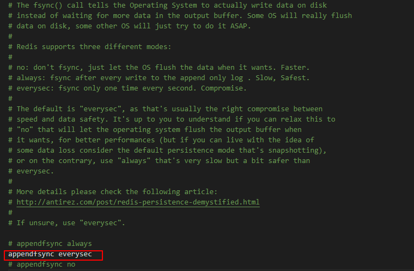
Task: Open the antirez.com redis-persistence-demystified link
Action: click(138, 202)
